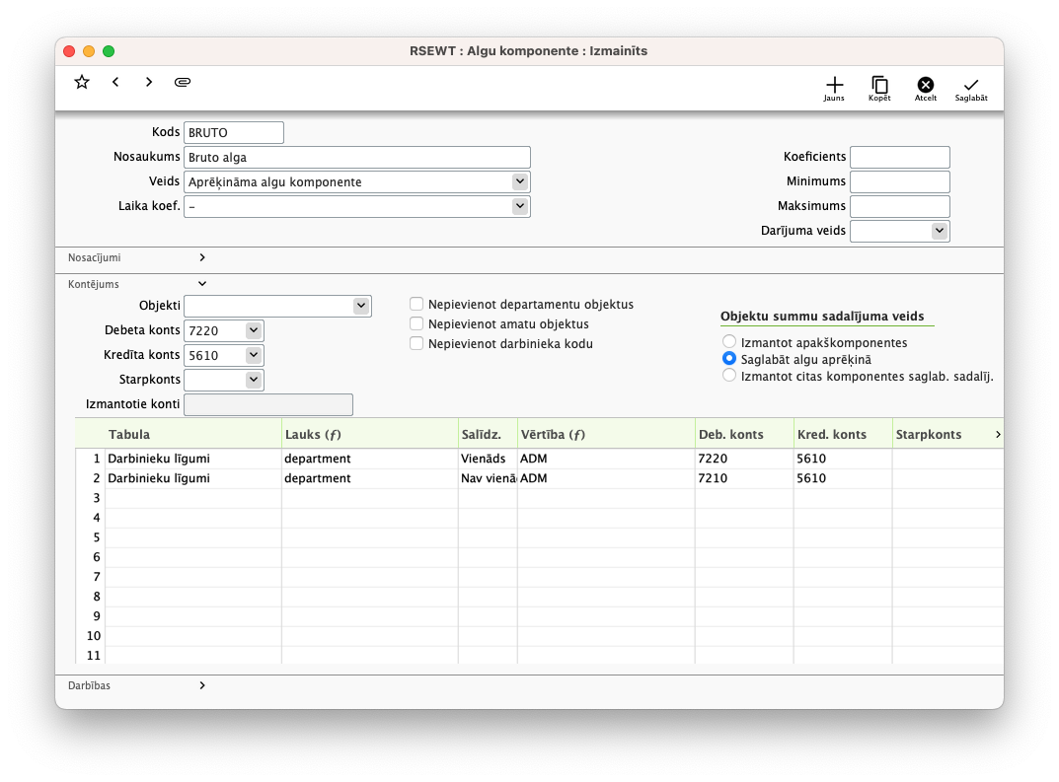Open Kredīta konts dropdown arrow
Image resolution: width=1059 pixels, height=782 pixels.
coord(254,355)
